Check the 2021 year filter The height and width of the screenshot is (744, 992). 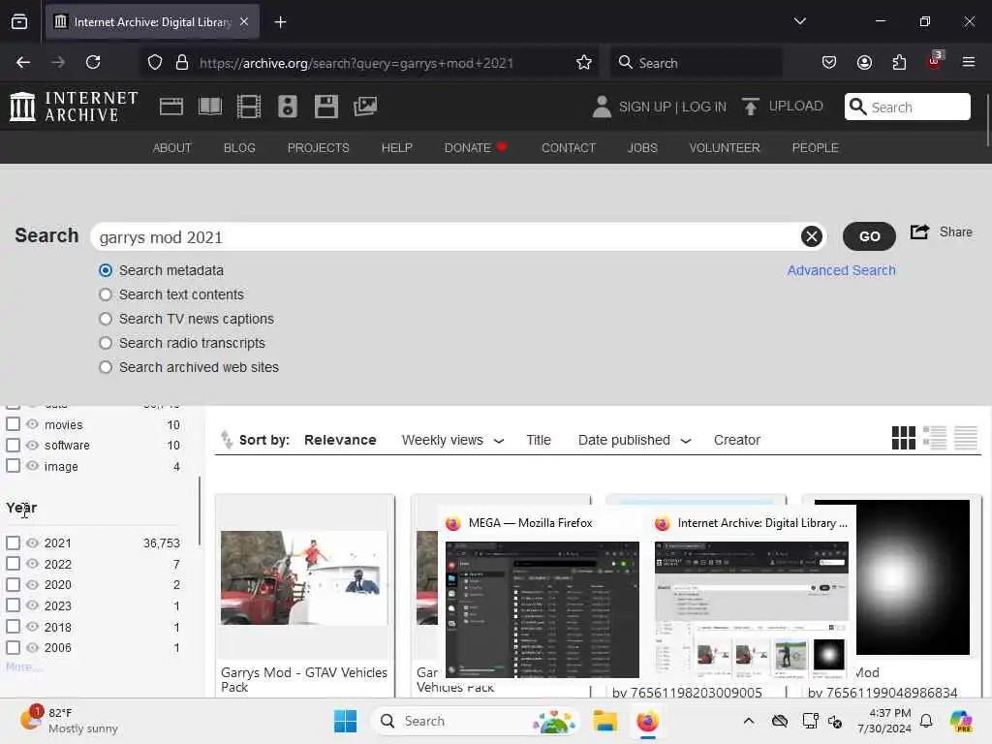[x=13, y=542]
